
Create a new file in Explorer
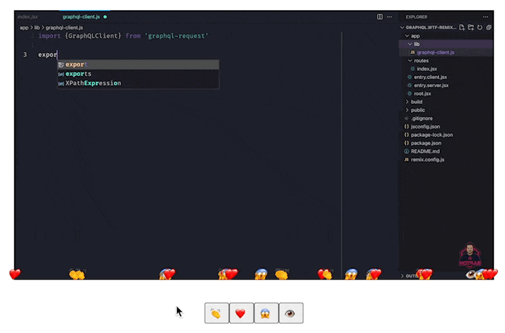tap(462, 28)
